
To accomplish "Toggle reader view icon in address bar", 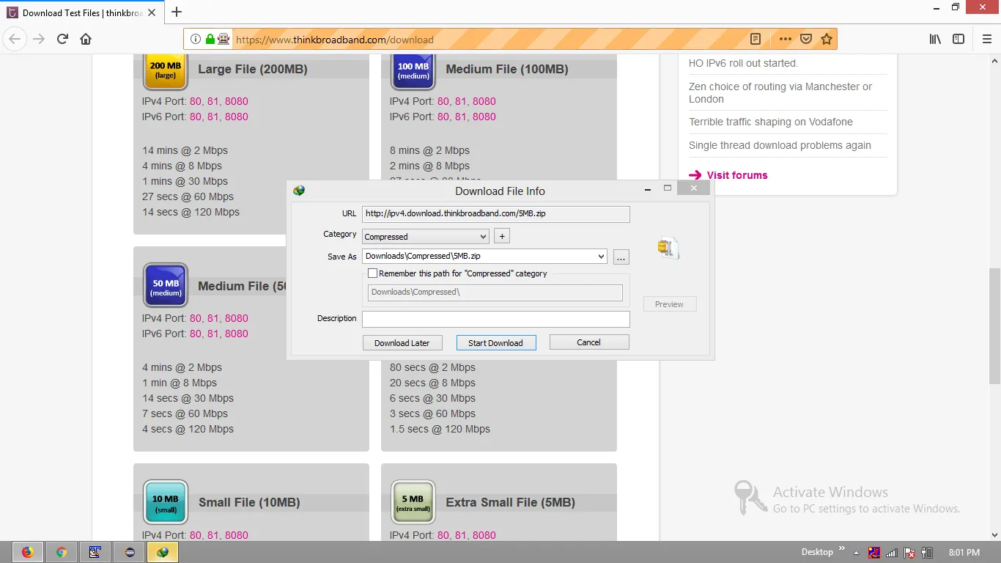I will (x=756, y=40).
